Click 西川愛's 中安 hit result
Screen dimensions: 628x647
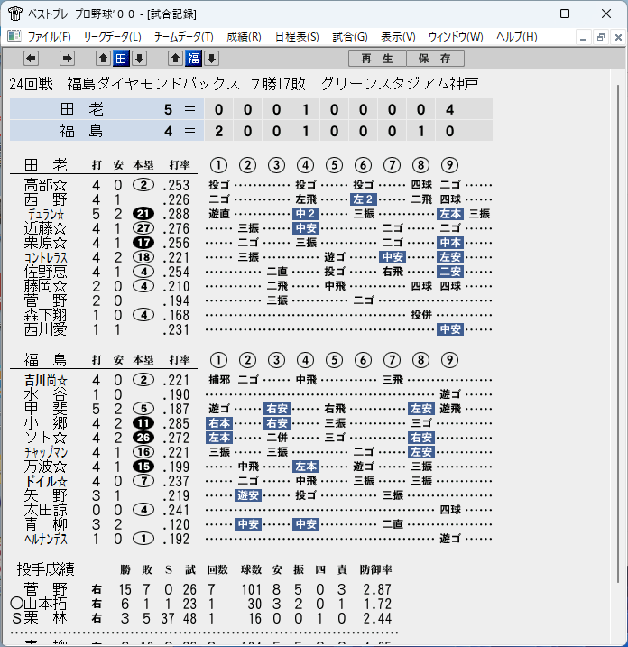point(449,329)
